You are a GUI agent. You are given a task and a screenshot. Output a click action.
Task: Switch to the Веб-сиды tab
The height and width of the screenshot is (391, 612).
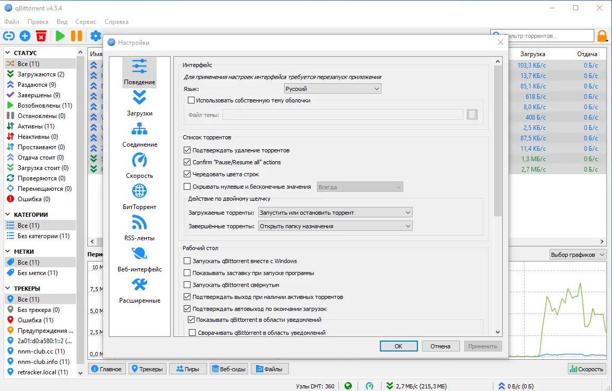pos(228,369)
